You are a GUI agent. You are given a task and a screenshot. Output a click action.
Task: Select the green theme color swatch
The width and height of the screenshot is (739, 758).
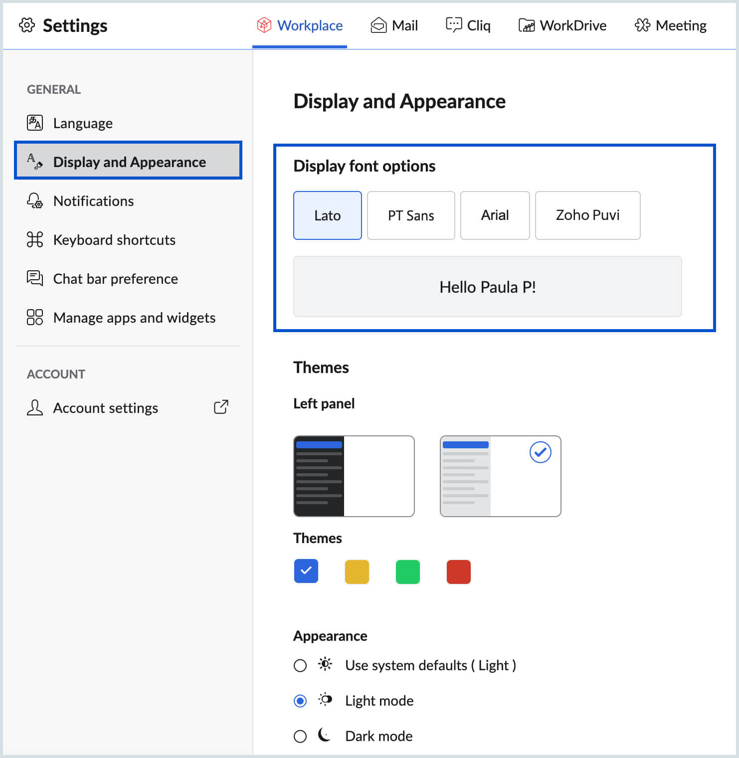click(407, 571)
